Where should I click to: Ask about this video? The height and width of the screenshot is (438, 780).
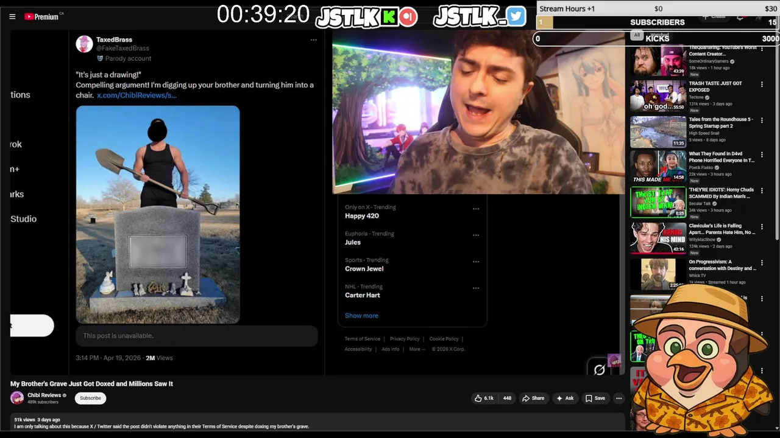coord(564,398)
